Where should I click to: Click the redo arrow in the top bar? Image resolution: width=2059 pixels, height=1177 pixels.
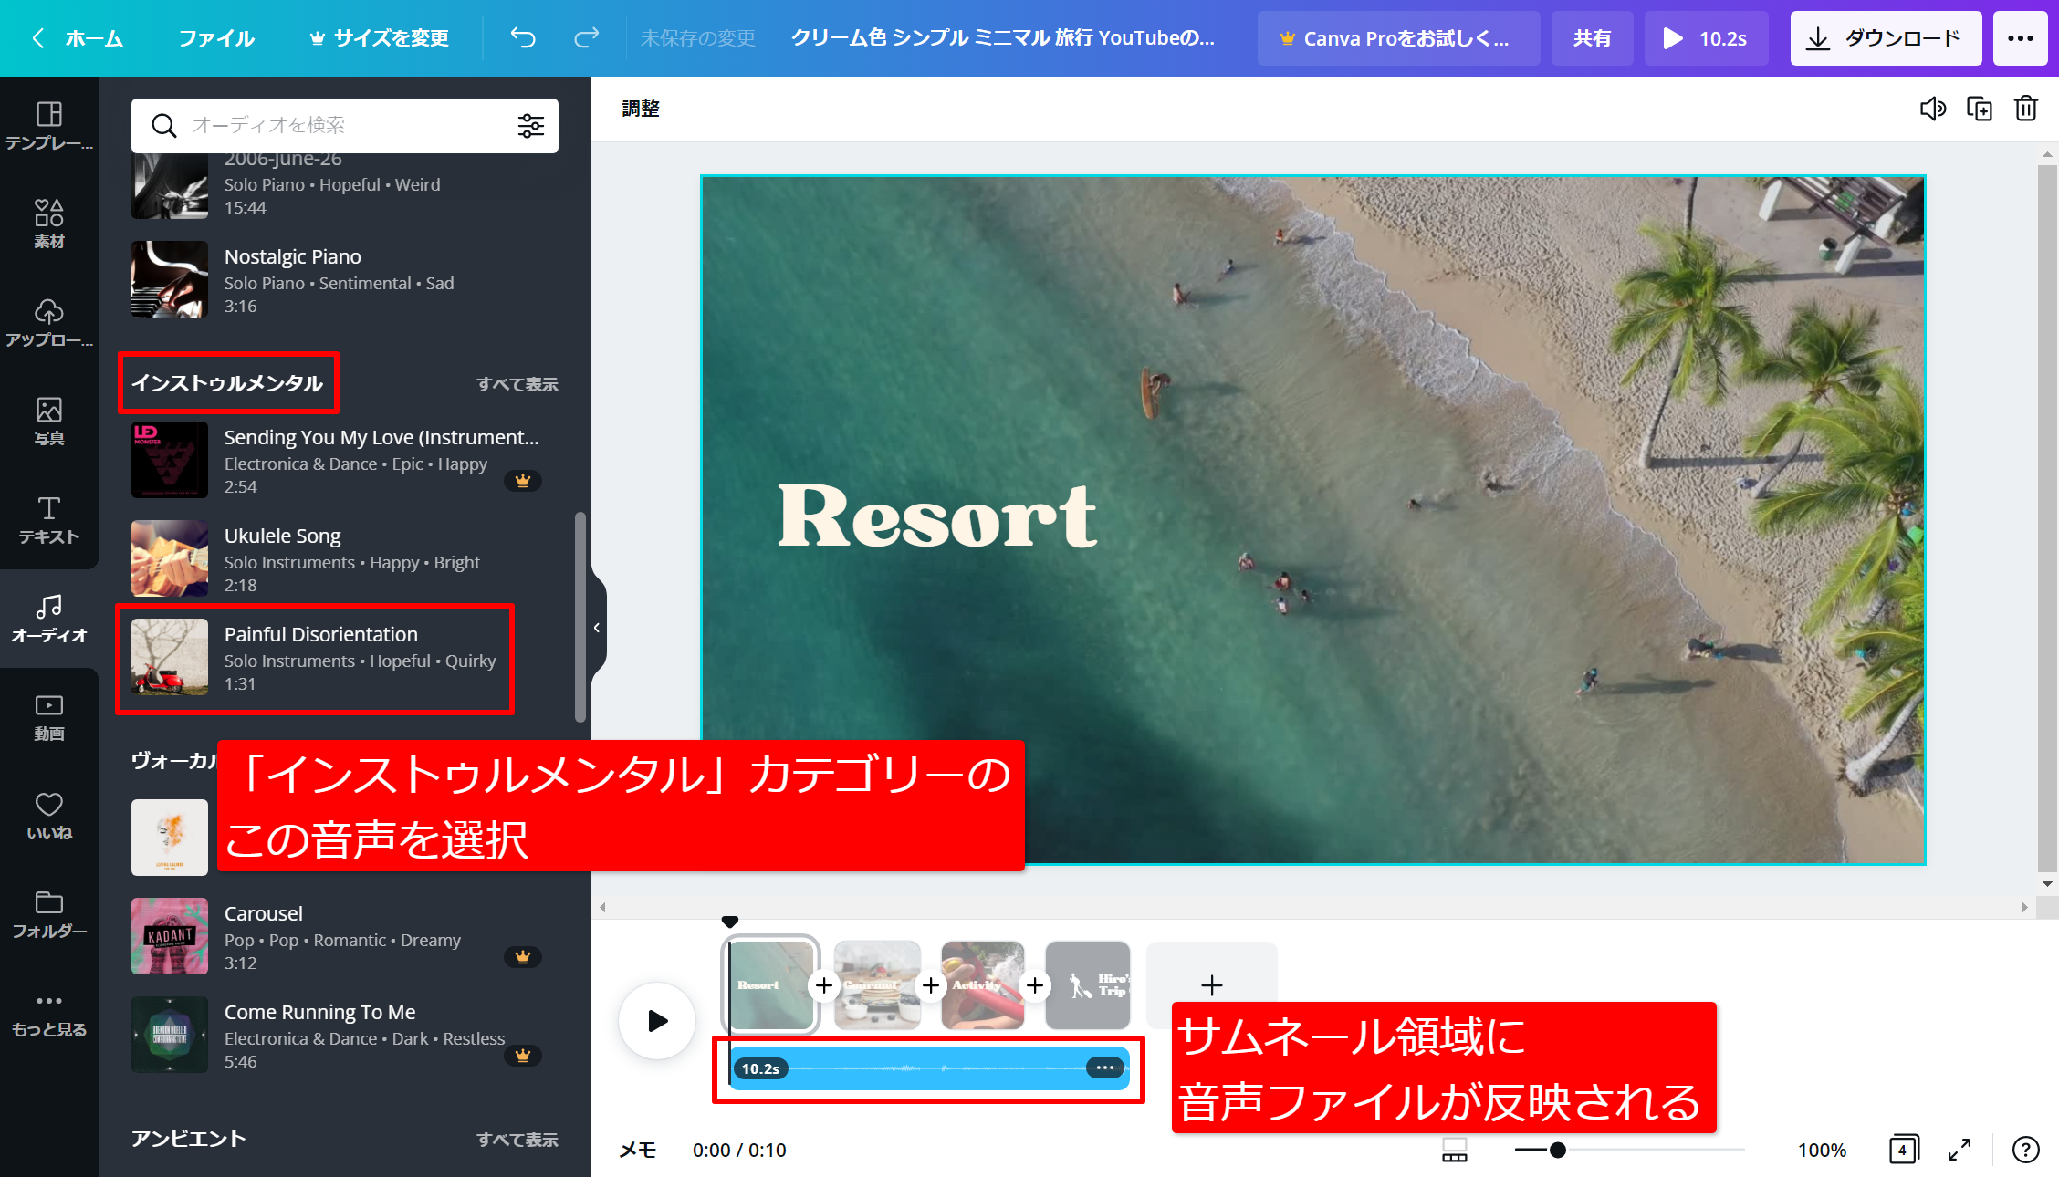(x=586, y=37)
